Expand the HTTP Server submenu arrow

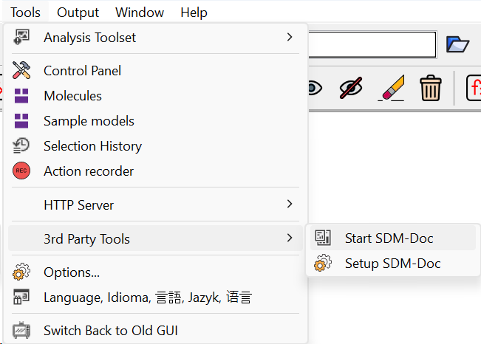(290, 204)
